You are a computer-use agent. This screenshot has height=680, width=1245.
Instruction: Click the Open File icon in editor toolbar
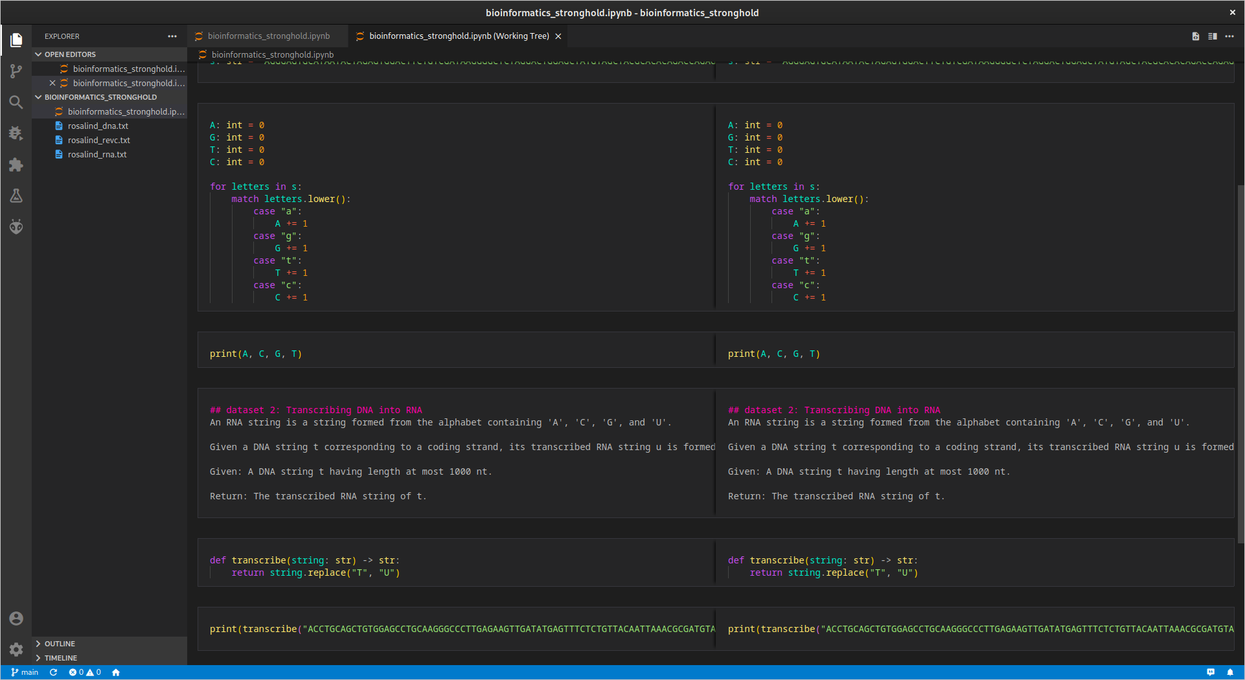(1195, 36)
